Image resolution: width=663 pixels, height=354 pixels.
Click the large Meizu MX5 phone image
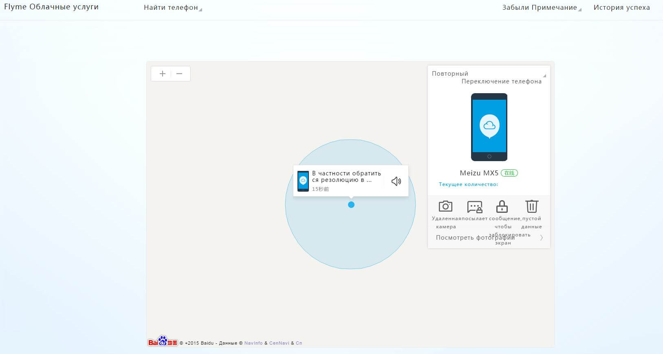pyautogui.click(x=489, y=127)
